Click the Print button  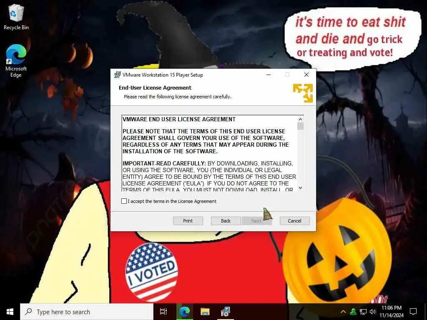tap(188, 221)
